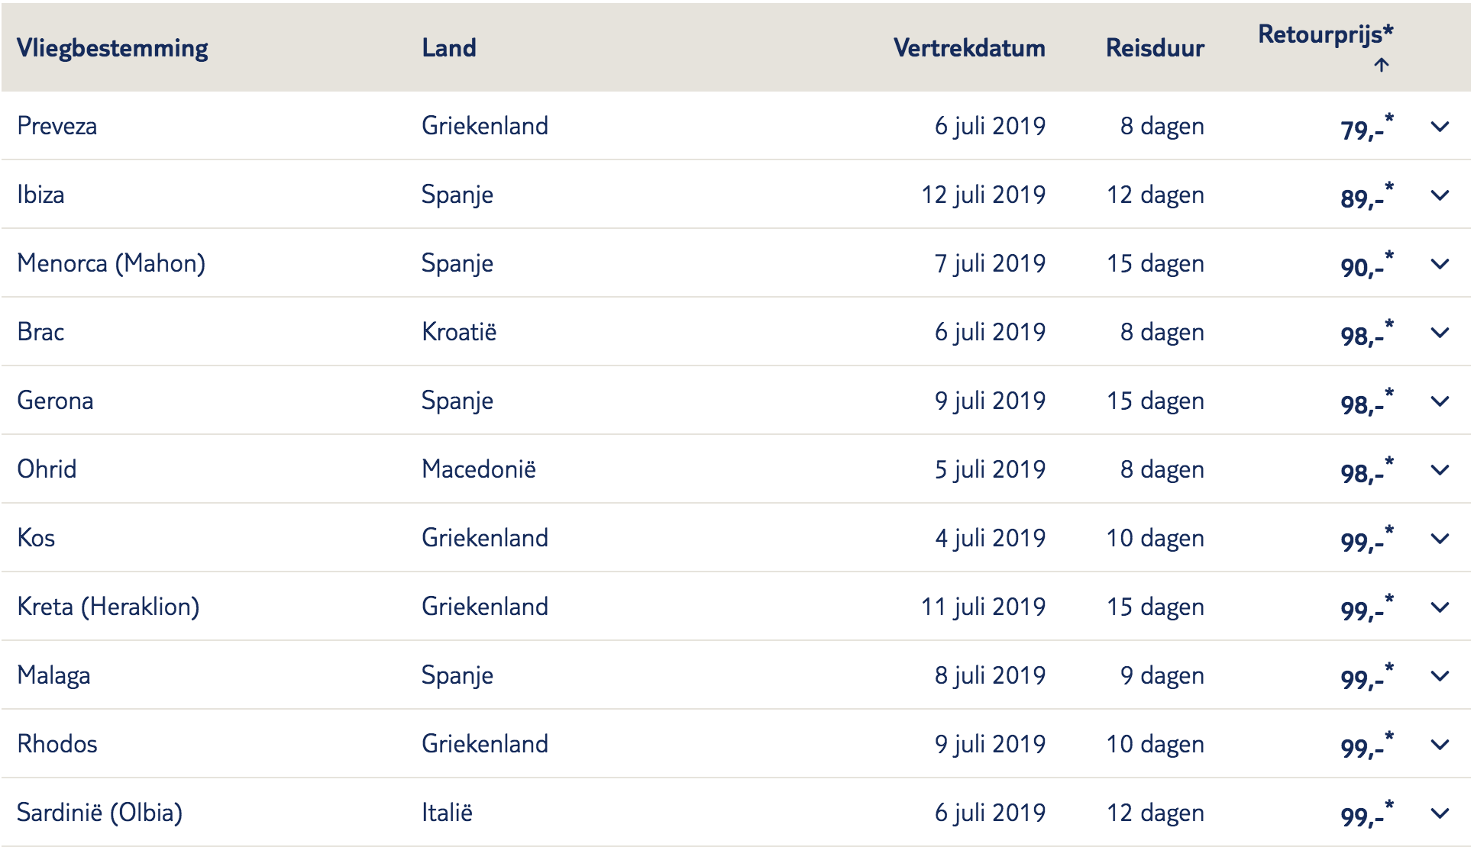Select the Preveza destination name
This screenshot has width=1474, height=847.
tap(57, 126)
